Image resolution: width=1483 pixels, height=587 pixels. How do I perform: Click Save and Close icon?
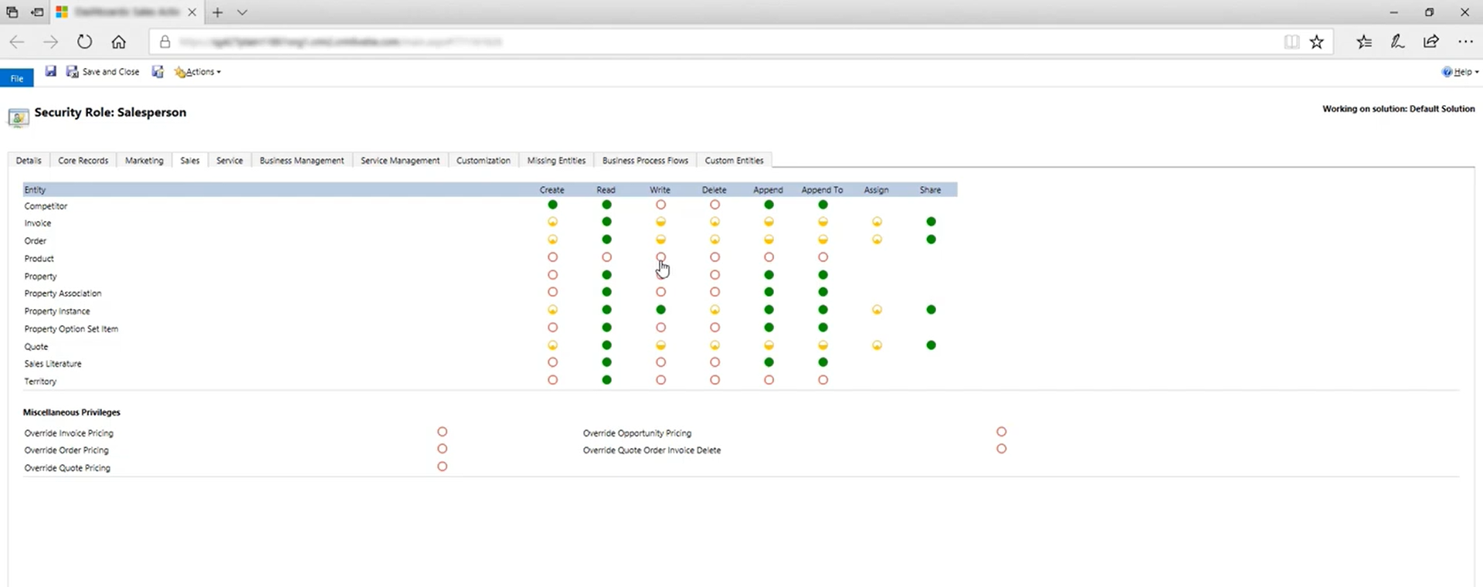click(x=72, y=72)
